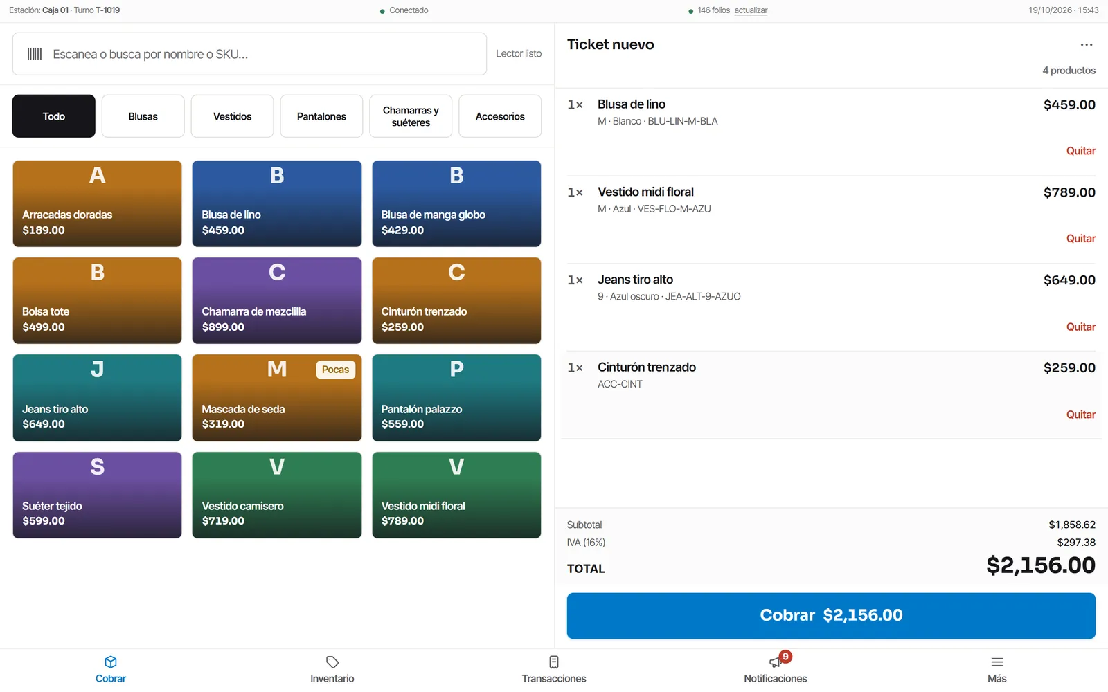Image resolution: width=1108 pixels, height=692 pixels.
Task: Click the '4 productos' count text
Action: [x=1069, y=71]
